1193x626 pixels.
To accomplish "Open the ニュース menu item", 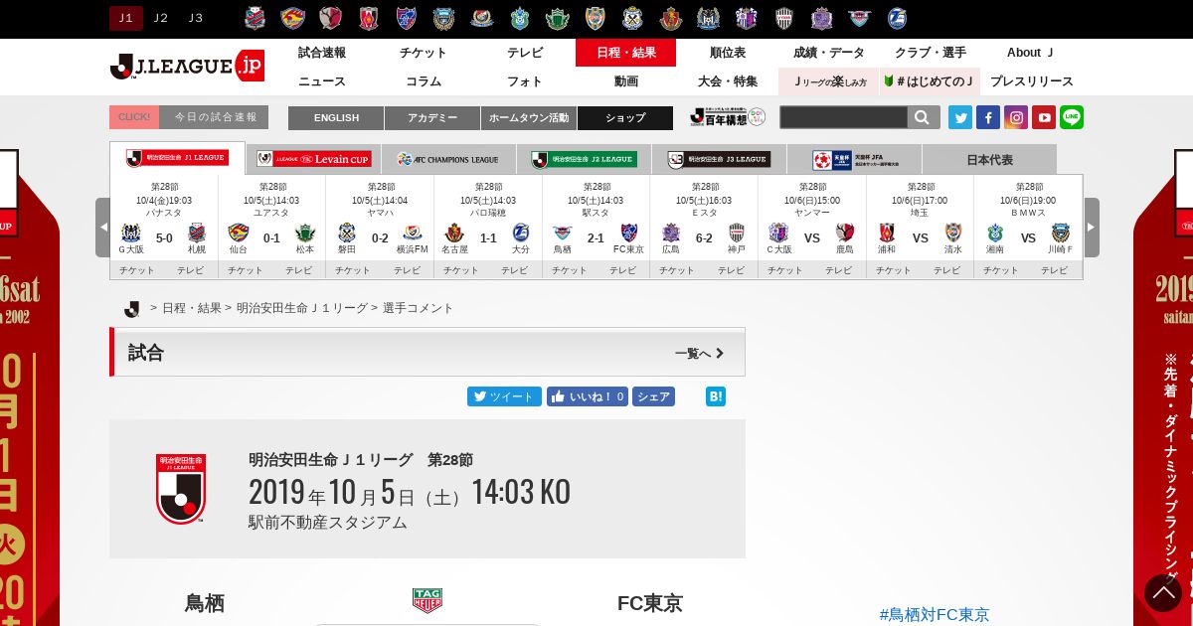I will coord(322,81).
